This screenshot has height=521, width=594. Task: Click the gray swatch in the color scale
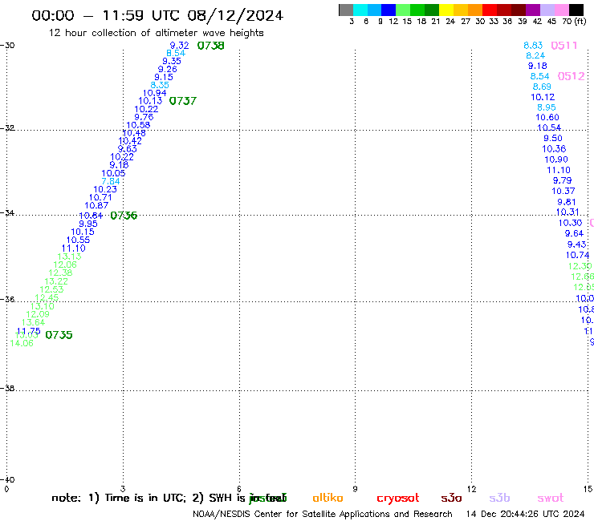(346, 10)
